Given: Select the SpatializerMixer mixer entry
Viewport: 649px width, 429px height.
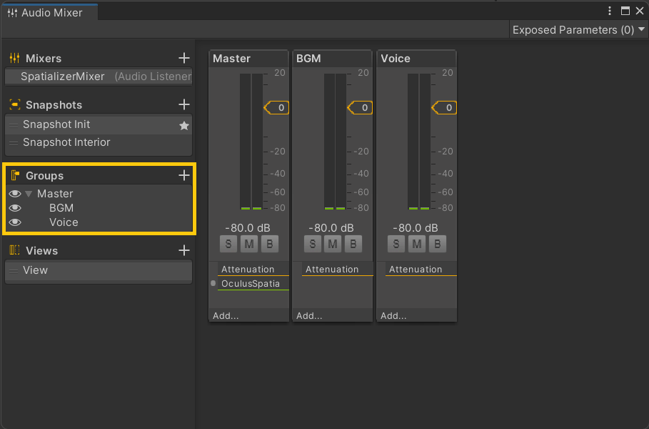Looking at the screenshot, I should click(x=99, y=77).
